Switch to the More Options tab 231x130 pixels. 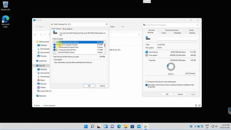click(x=67, y=29)
